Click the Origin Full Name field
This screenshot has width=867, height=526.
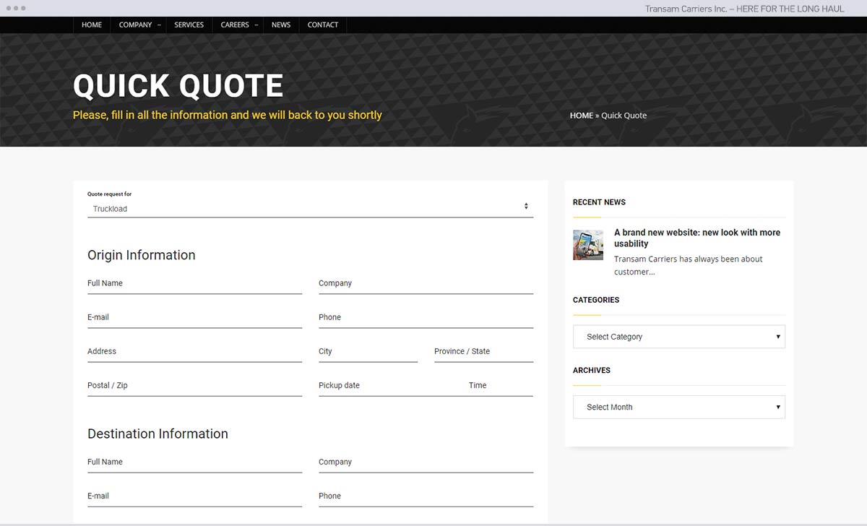194,284
